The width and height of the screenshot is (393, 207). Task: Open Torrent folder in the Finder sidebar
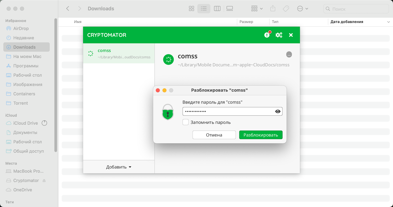coord(26,103)
